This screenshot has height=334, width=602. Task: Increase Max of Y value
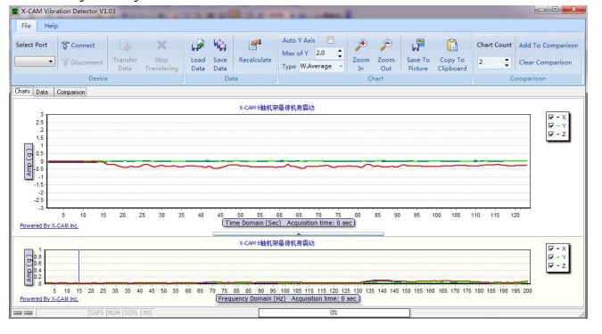point(340,50)
